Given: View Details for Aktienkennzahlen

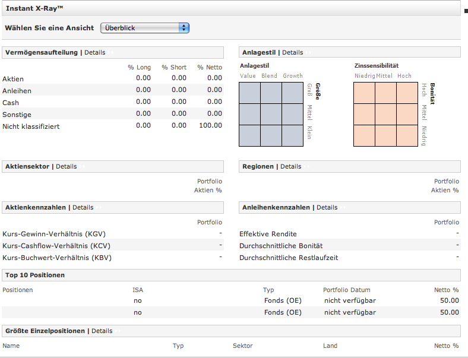Looking at the screenshot, I should (83, 207).
